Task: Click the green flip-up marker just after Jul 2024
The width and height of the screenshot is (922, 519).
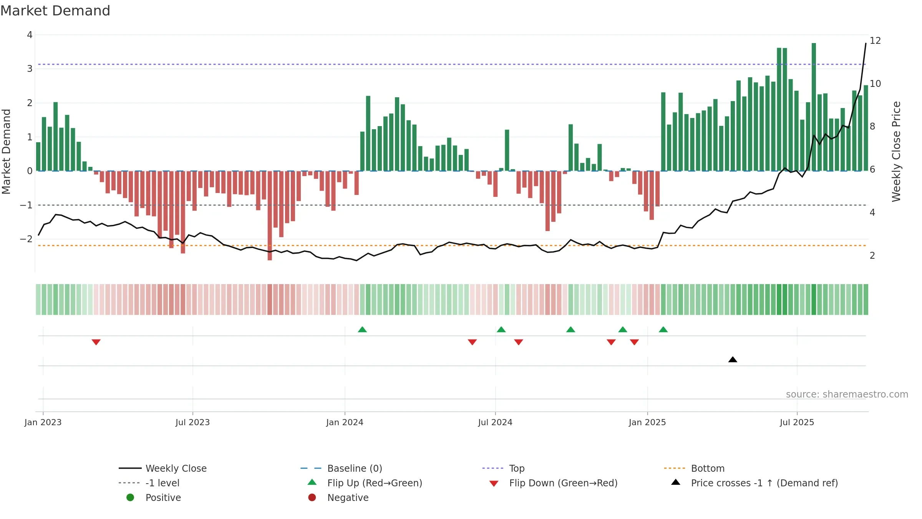Action: click(501, 329)
